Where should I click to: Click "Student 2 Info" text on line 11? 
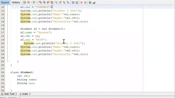[x=65, y=11]
